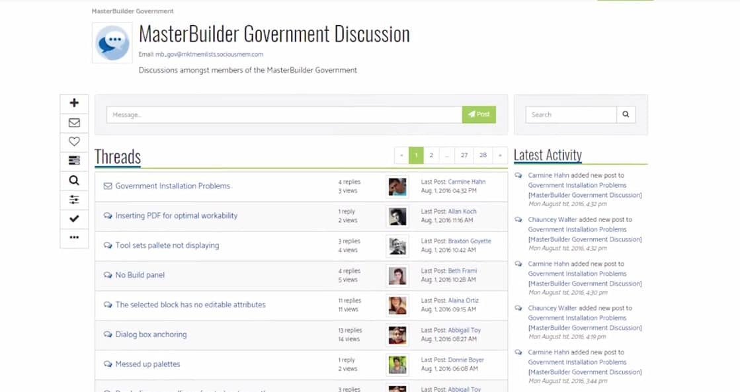Expand the three-dots more options icon
The height and width of the screenshot is (392, 740).
click(x=74, y=237)
